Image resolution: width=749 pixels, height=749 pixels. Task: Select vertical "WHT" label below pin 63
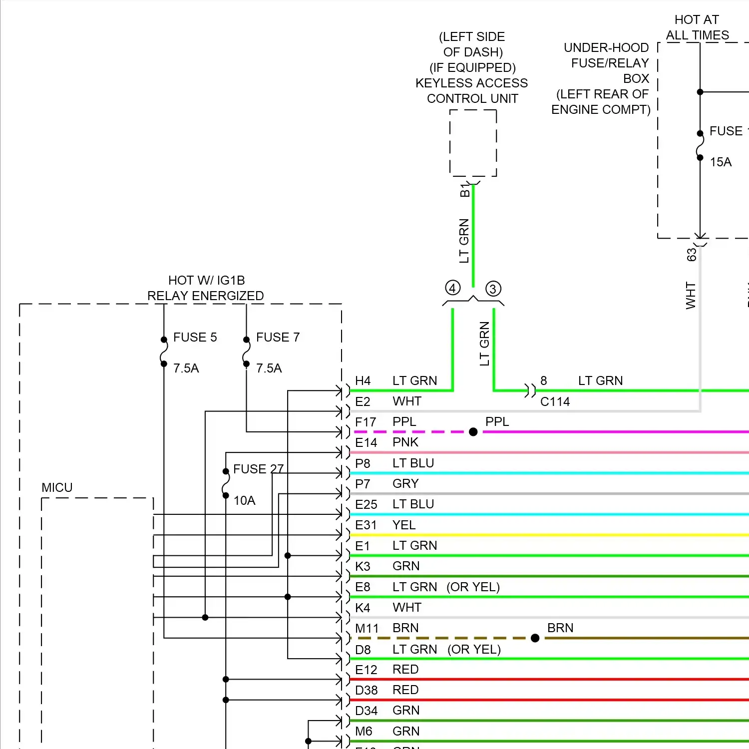(691, 296)
